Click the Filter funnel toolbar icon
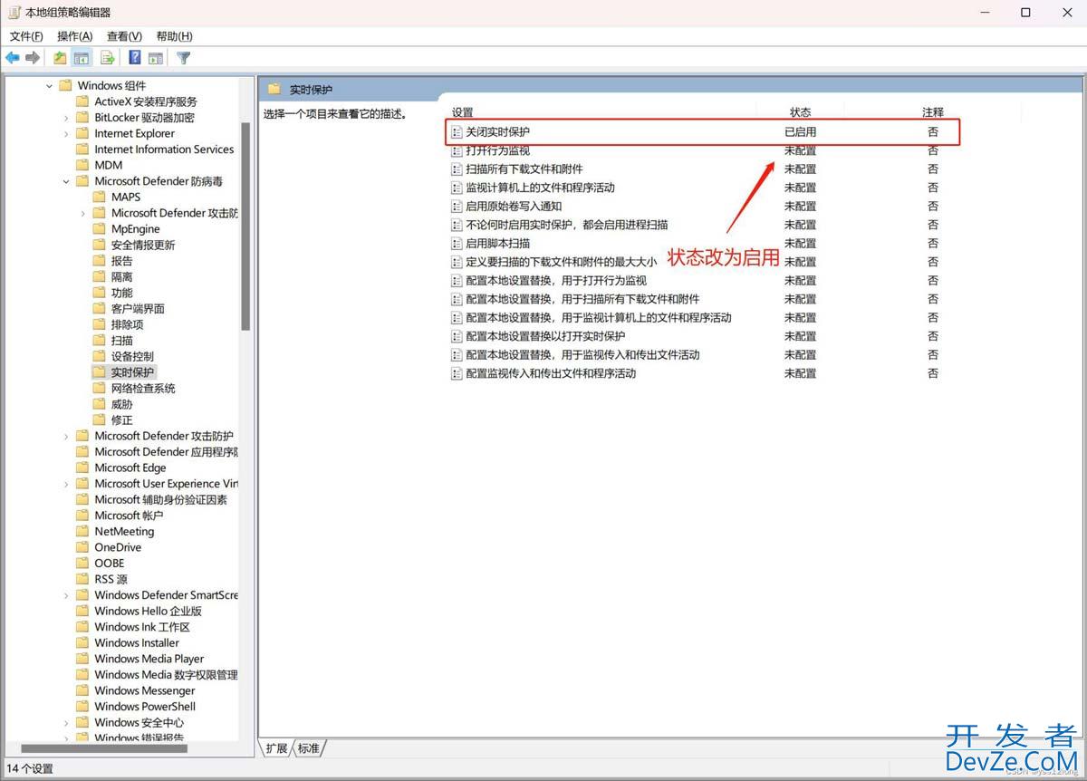 tap(184, 58)
